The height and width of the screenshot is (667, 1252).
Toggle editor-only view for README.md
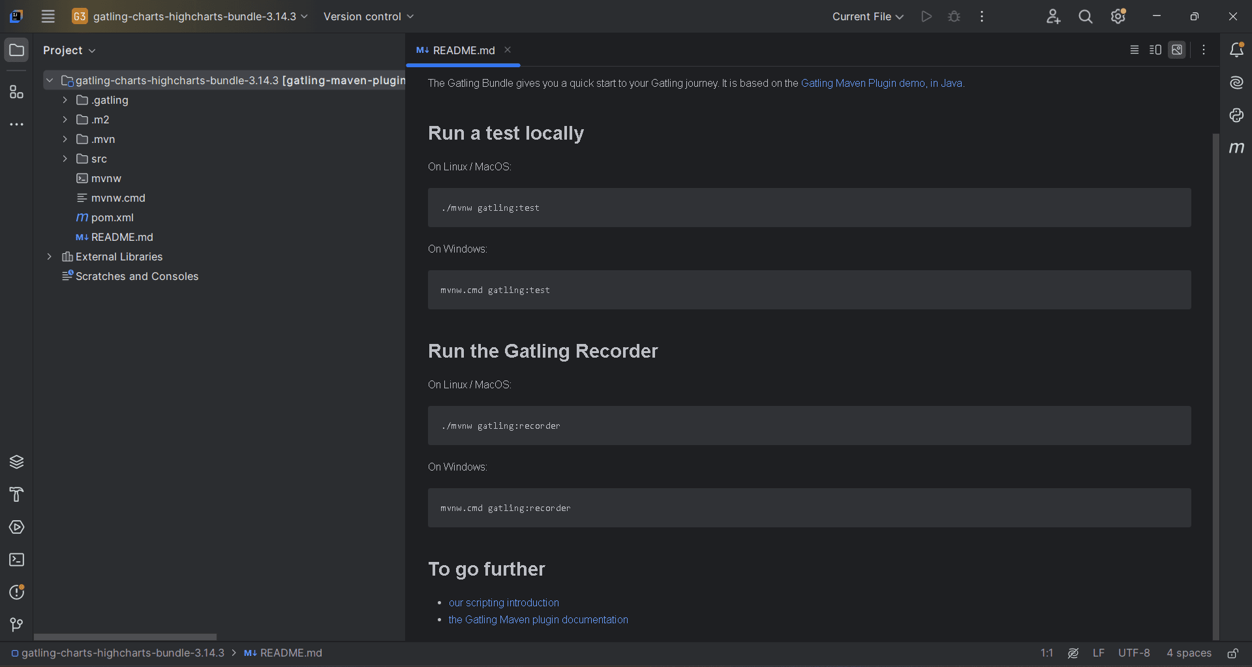click(1135, 50)
